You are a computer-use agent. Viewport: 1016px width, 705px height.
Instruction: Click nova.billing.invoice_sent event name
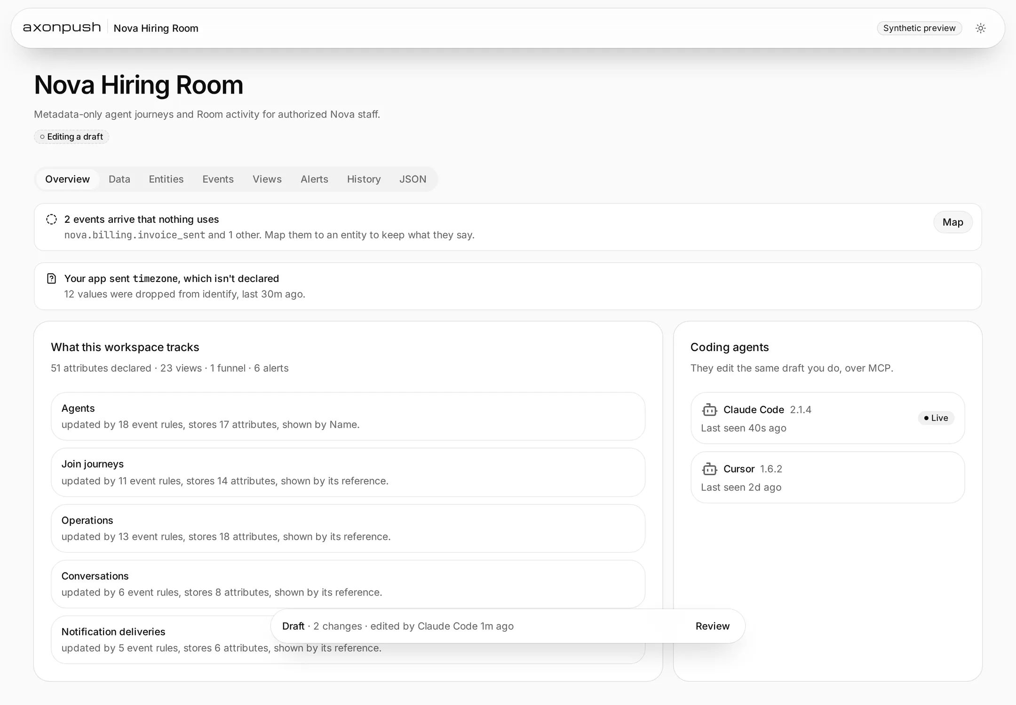pos(135,235)
